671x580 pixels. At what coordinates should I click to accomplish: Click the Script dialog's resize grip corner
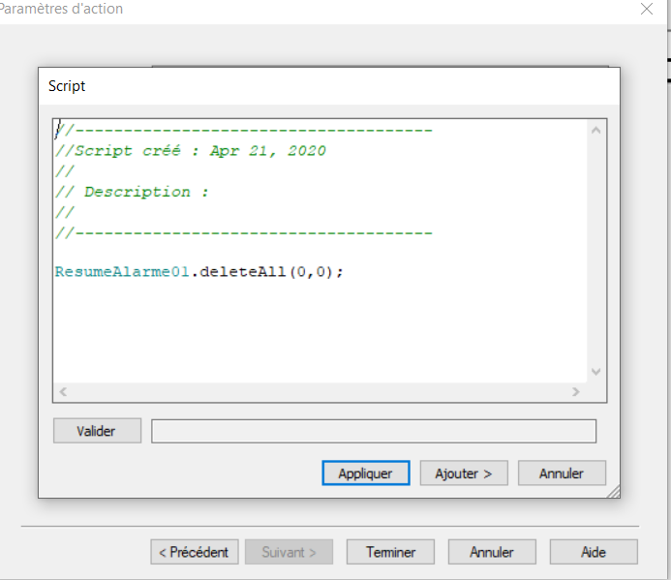pyautogui.click(x=612, y=491)
